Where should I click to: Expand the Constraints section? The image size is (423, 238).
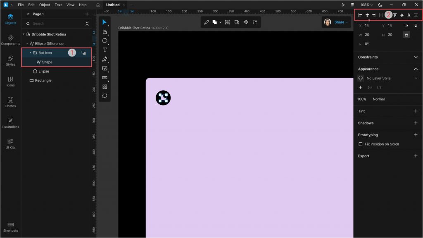pos(416,57)
